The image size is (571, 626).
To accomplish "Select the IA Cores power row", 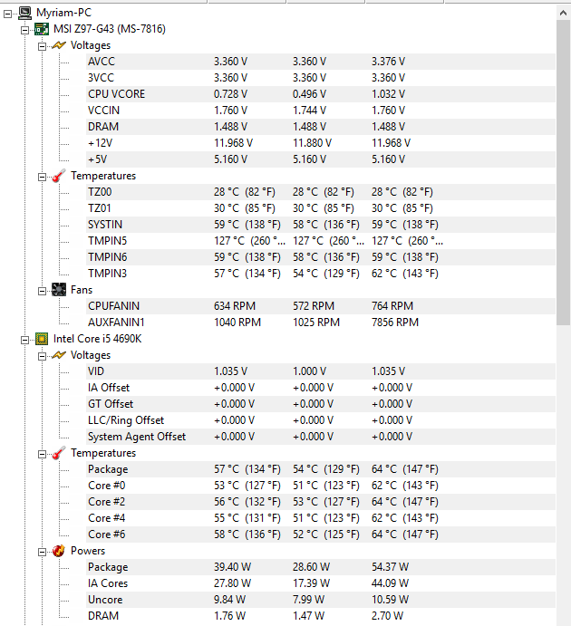I will pyautogui.click(x=321, y=583).
